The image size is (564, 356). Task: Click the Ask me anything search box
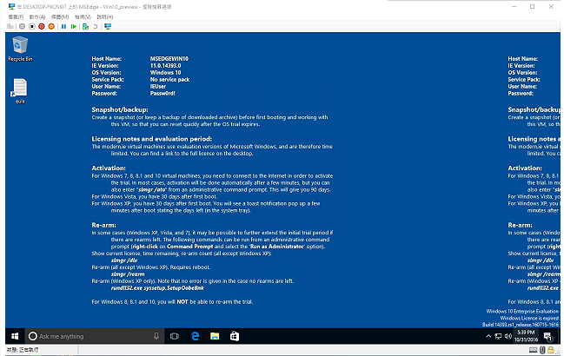click(x=94, y=336)
